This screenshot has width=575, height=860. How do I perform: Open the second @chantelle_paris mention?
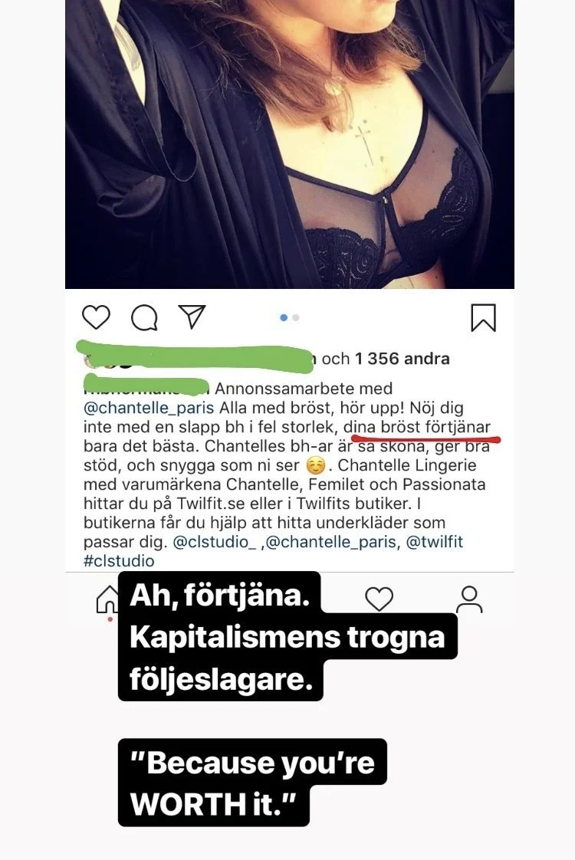[x=331, y=542]
